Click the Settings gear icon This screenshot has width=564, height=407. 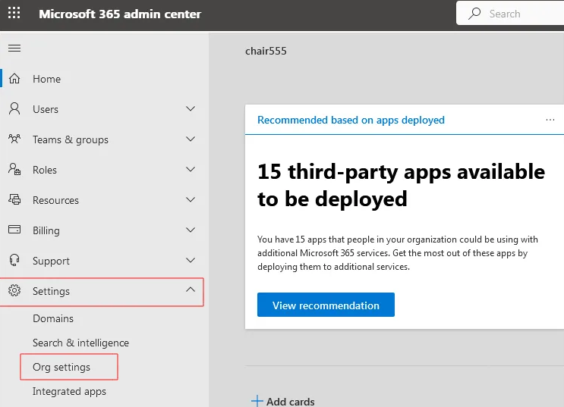pyautogui.click(x=14, y=291)
